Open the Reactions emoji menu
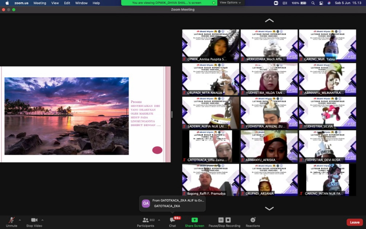Image resolution: width=366 pixels, height=229 pixels. click(x=252, y=220)
